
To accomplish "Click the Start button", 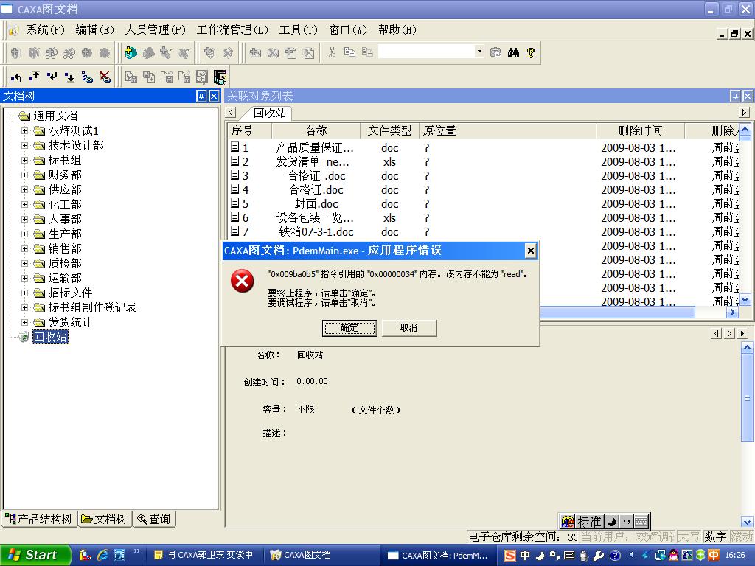I will 35,555.
